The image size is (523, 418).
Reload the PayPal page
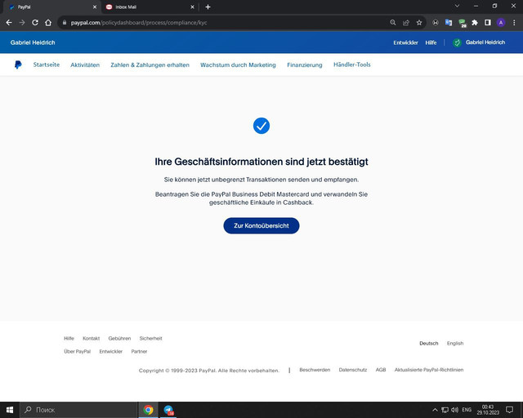click(x=35, y=23)
